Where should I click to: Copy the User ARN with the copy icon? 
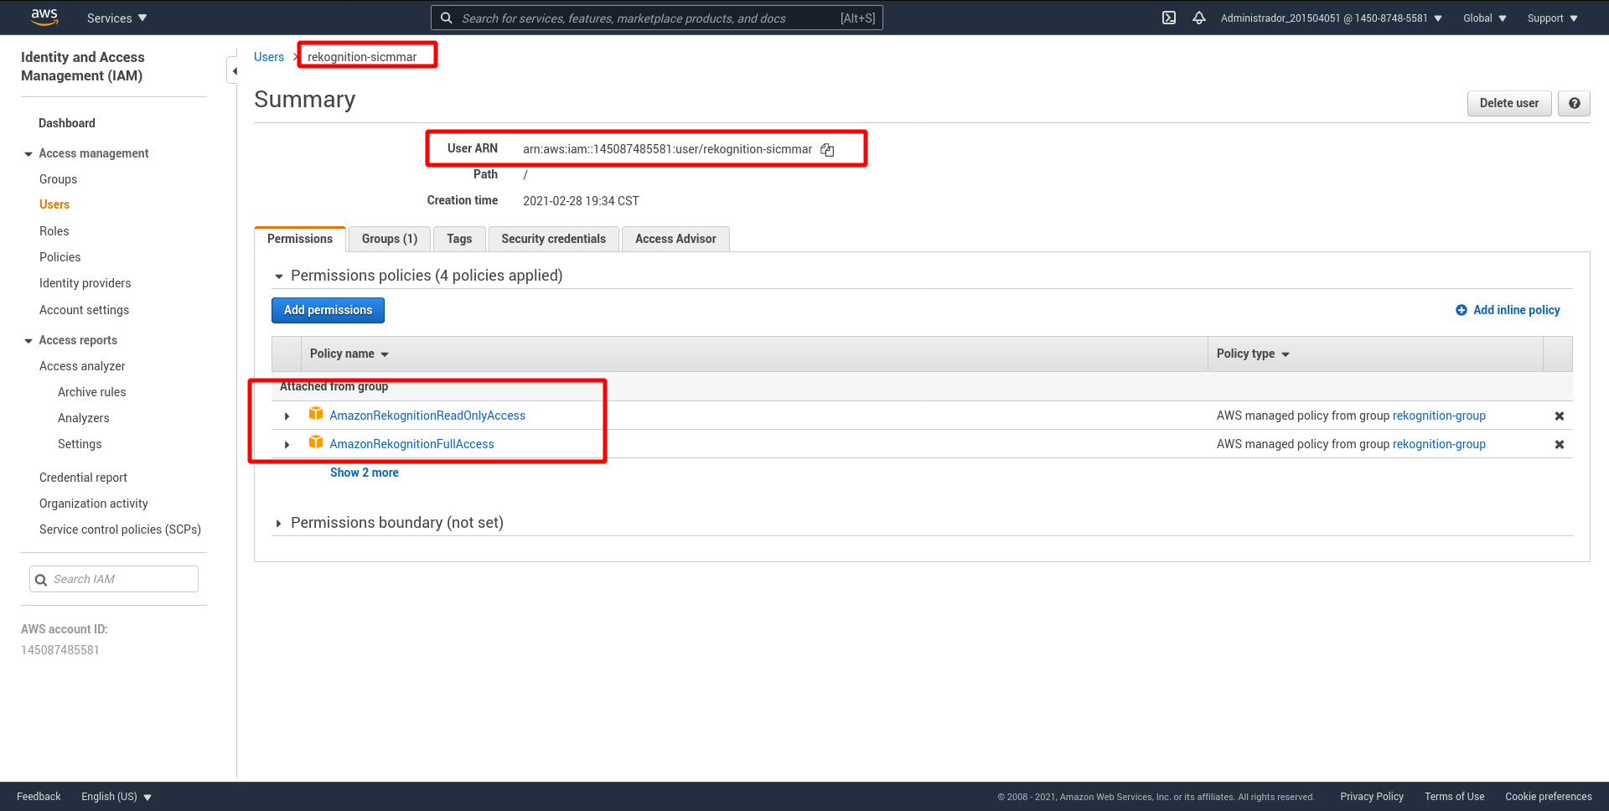click(827, 149)
